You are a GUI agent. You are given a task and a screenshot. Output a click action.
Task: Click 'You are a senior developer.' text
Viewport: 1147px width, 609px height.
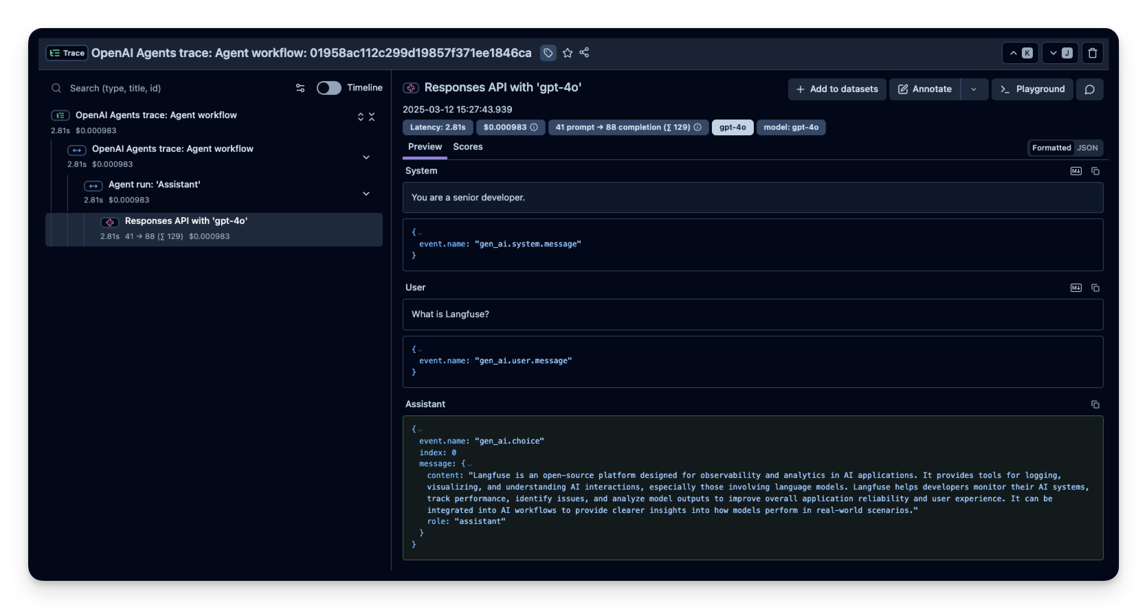468,198
